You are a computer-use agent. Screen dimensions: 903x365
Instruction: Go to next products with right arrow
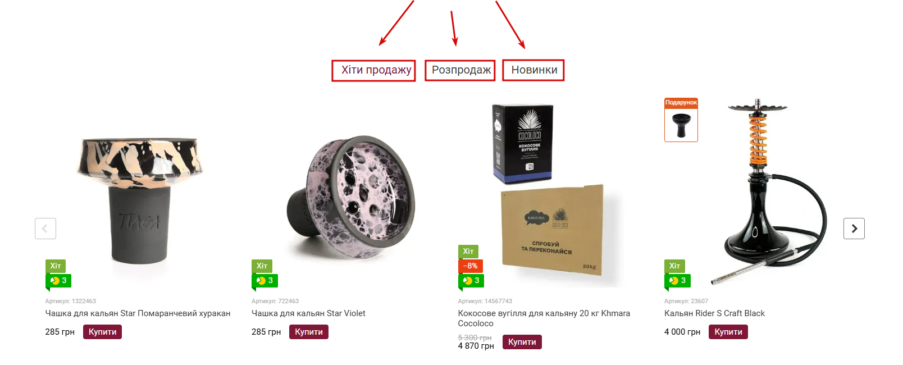click(854, 229)
